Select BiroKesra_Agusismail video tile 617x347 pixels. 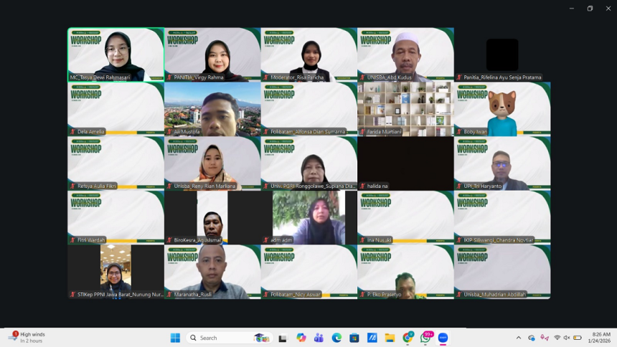click(212, 217)
